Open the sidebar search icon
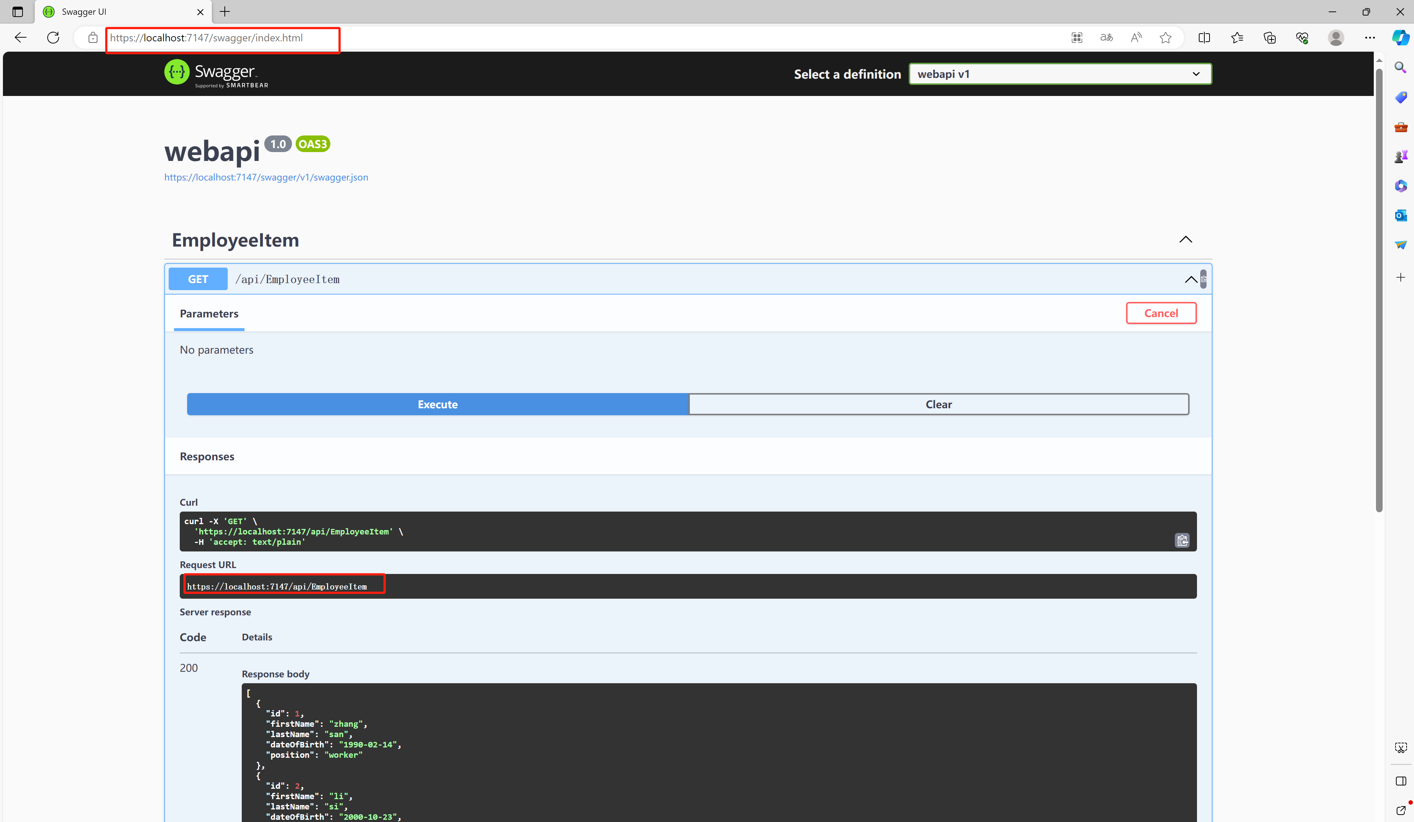The image size is (1414, 822). (x=1401, y=68)
